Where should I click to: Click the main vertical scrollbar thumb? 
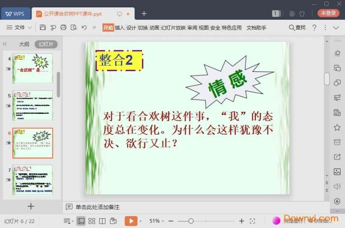(327, 78)
